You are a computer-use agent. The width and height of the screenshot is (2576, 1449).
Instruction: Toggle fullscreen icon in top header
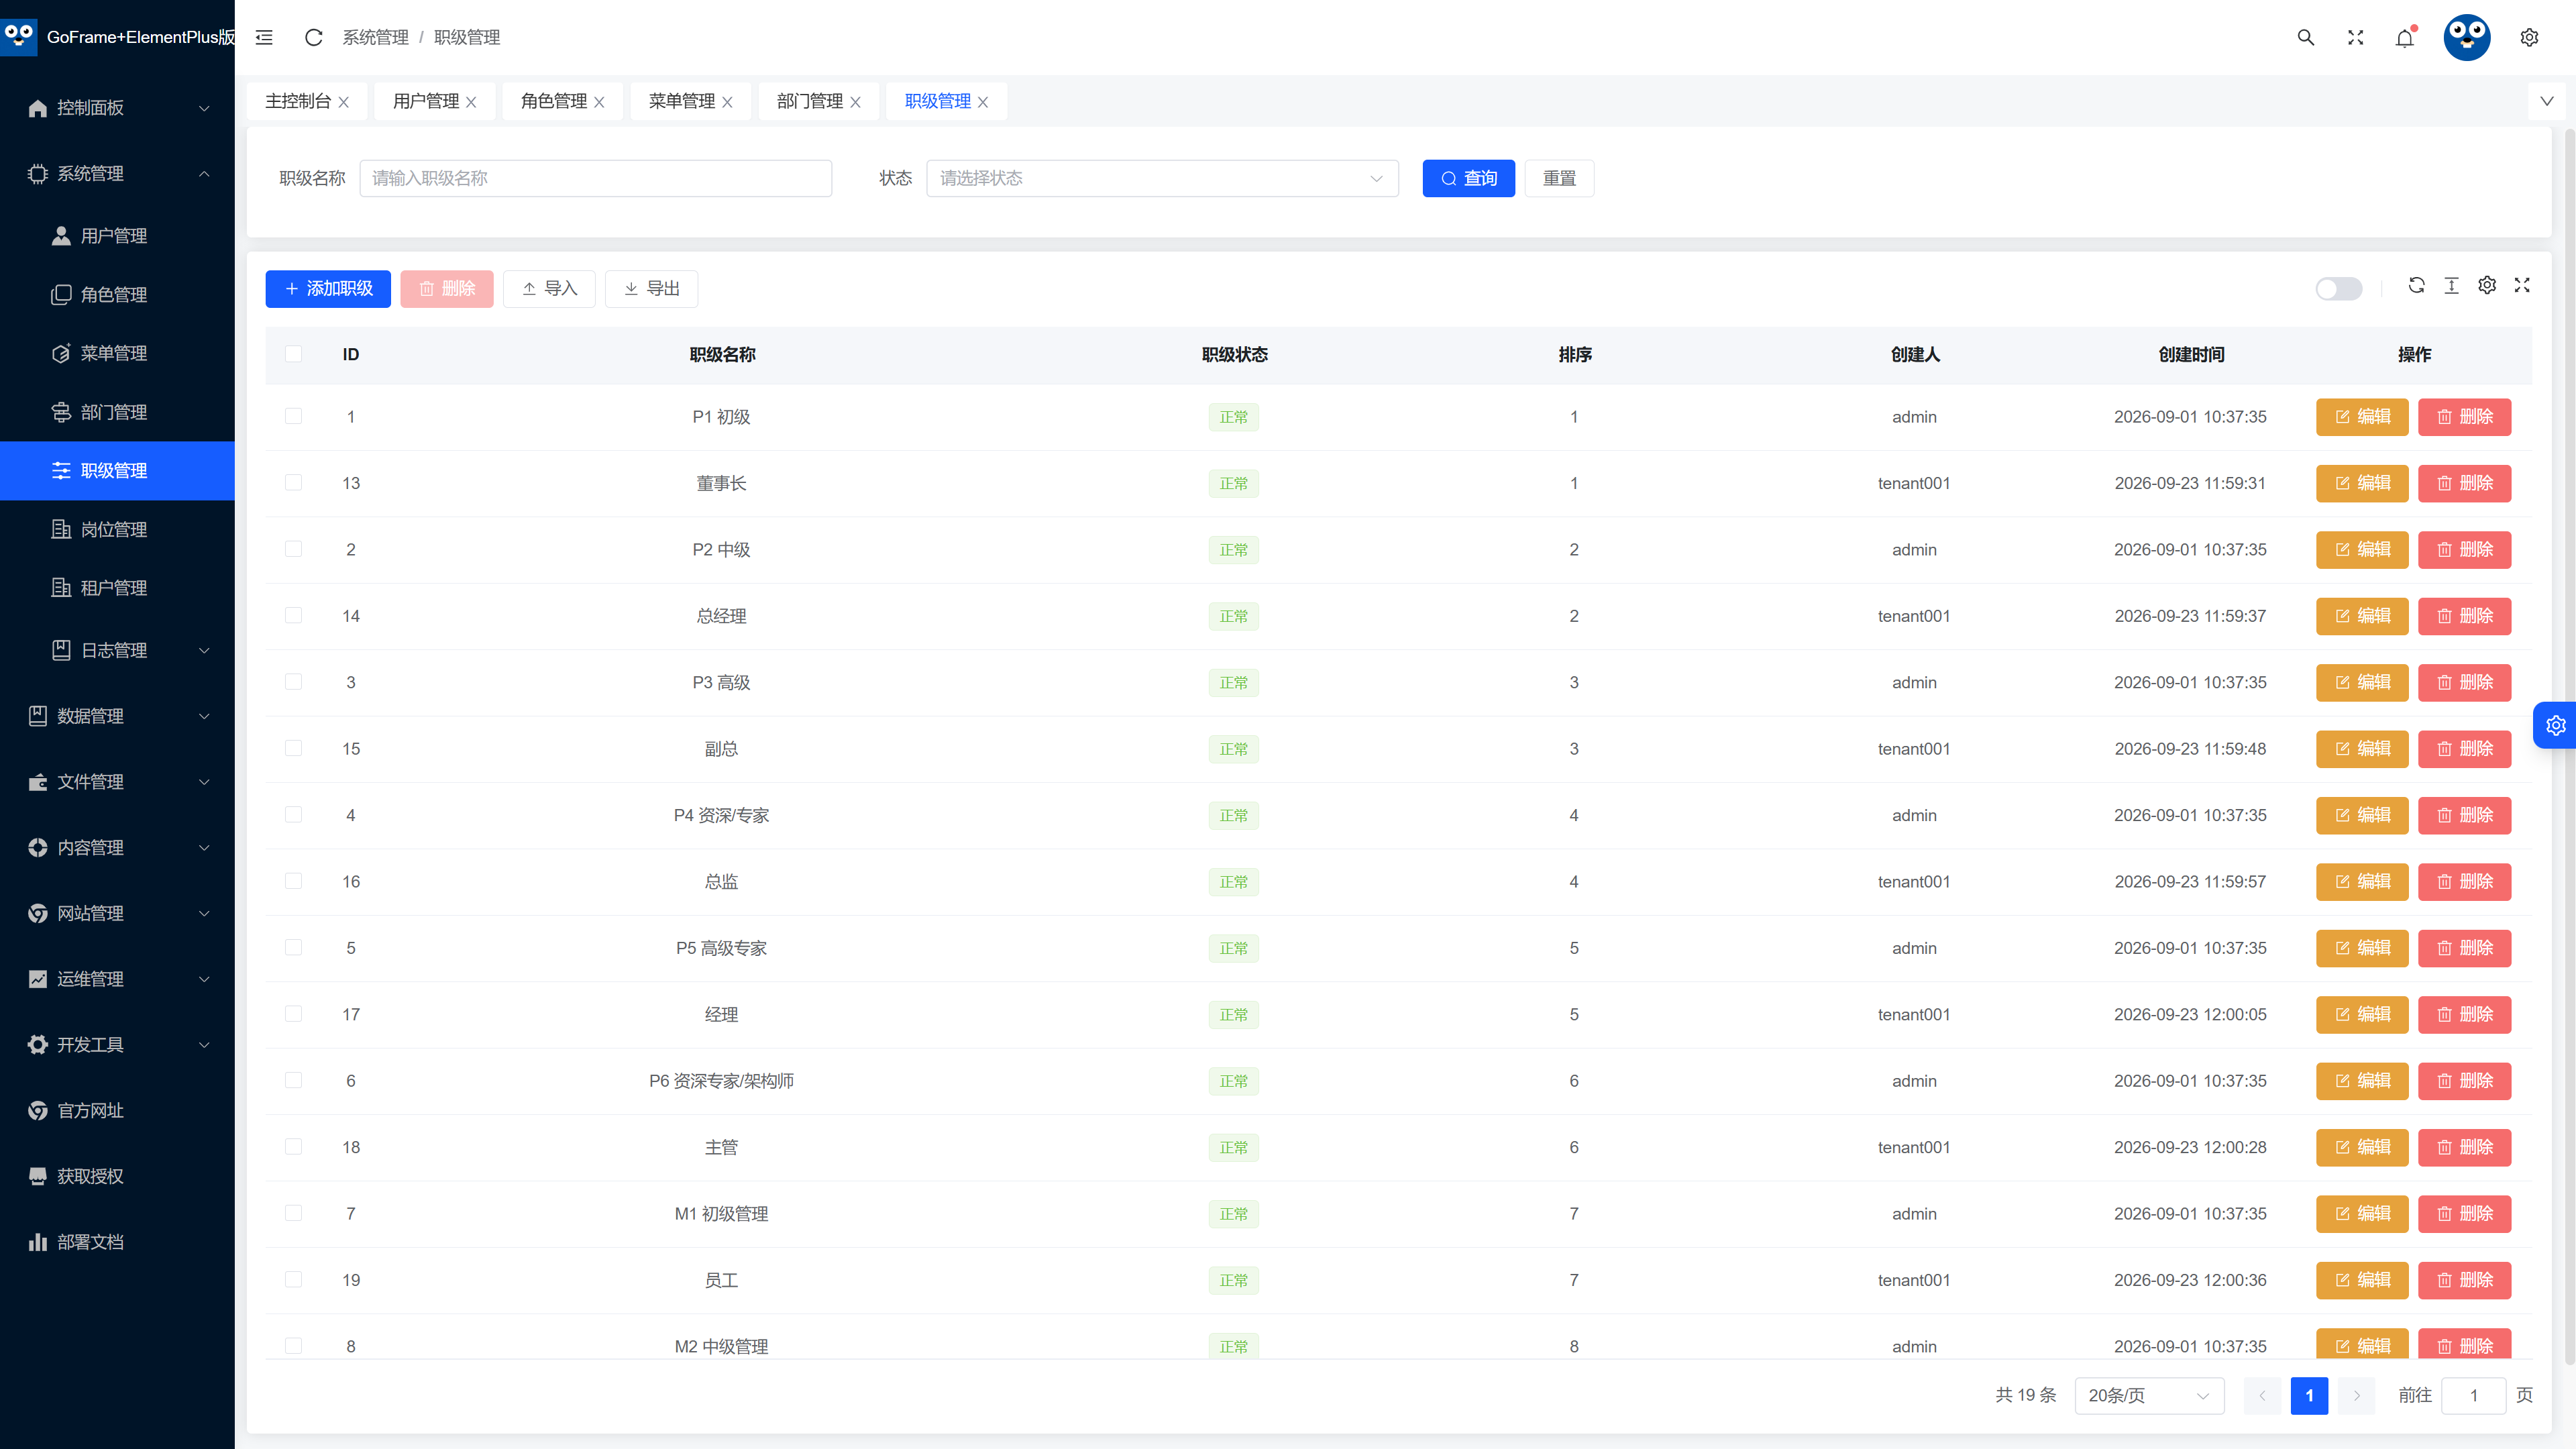pos(2355,37)
